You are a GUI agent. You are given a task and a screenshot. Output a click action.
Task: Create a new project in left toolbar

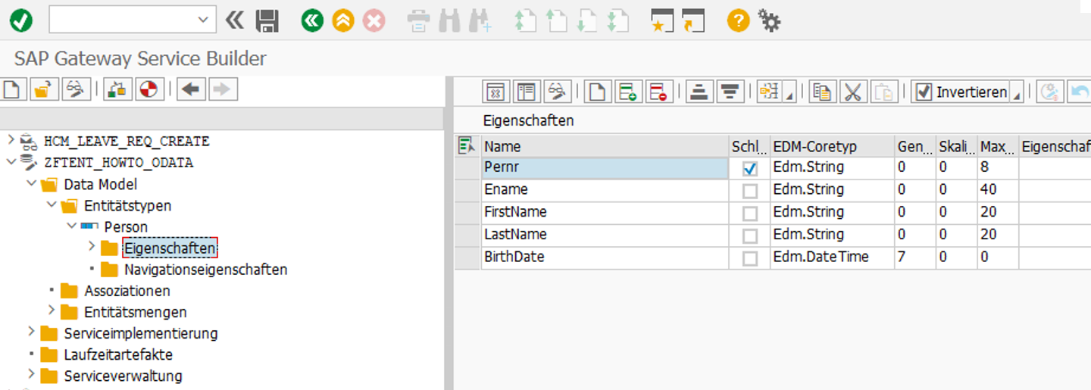12,89
